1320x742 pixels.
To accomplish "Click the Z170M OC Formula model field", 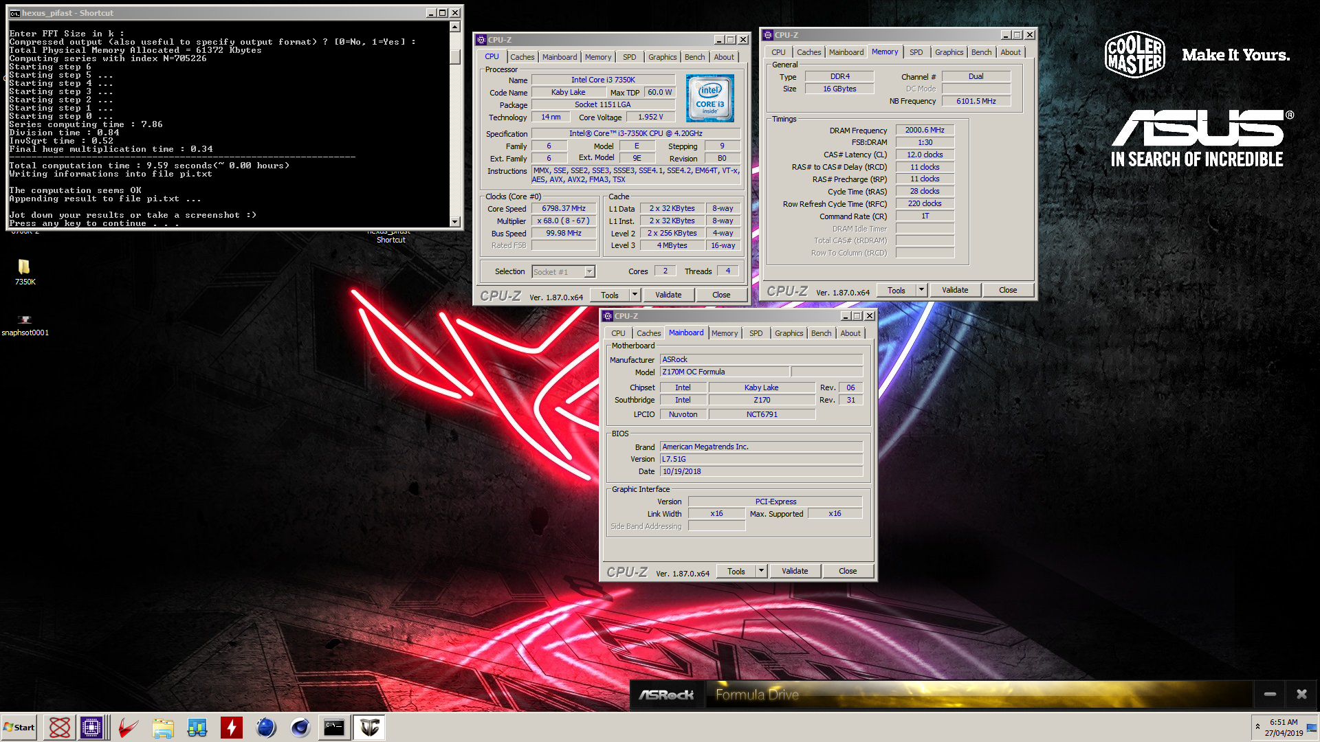I will 725,372.
